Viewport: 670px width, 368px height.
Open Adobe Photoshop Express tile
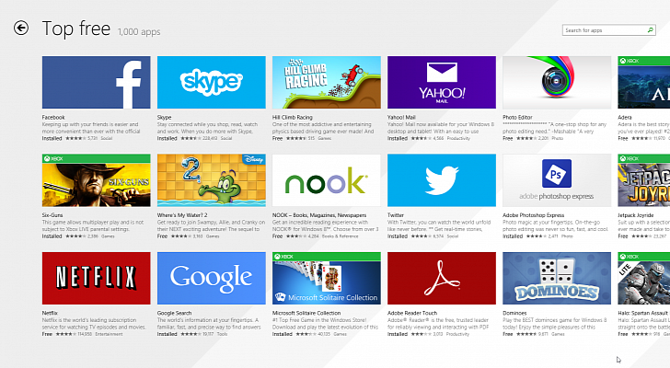click(557, 180)
